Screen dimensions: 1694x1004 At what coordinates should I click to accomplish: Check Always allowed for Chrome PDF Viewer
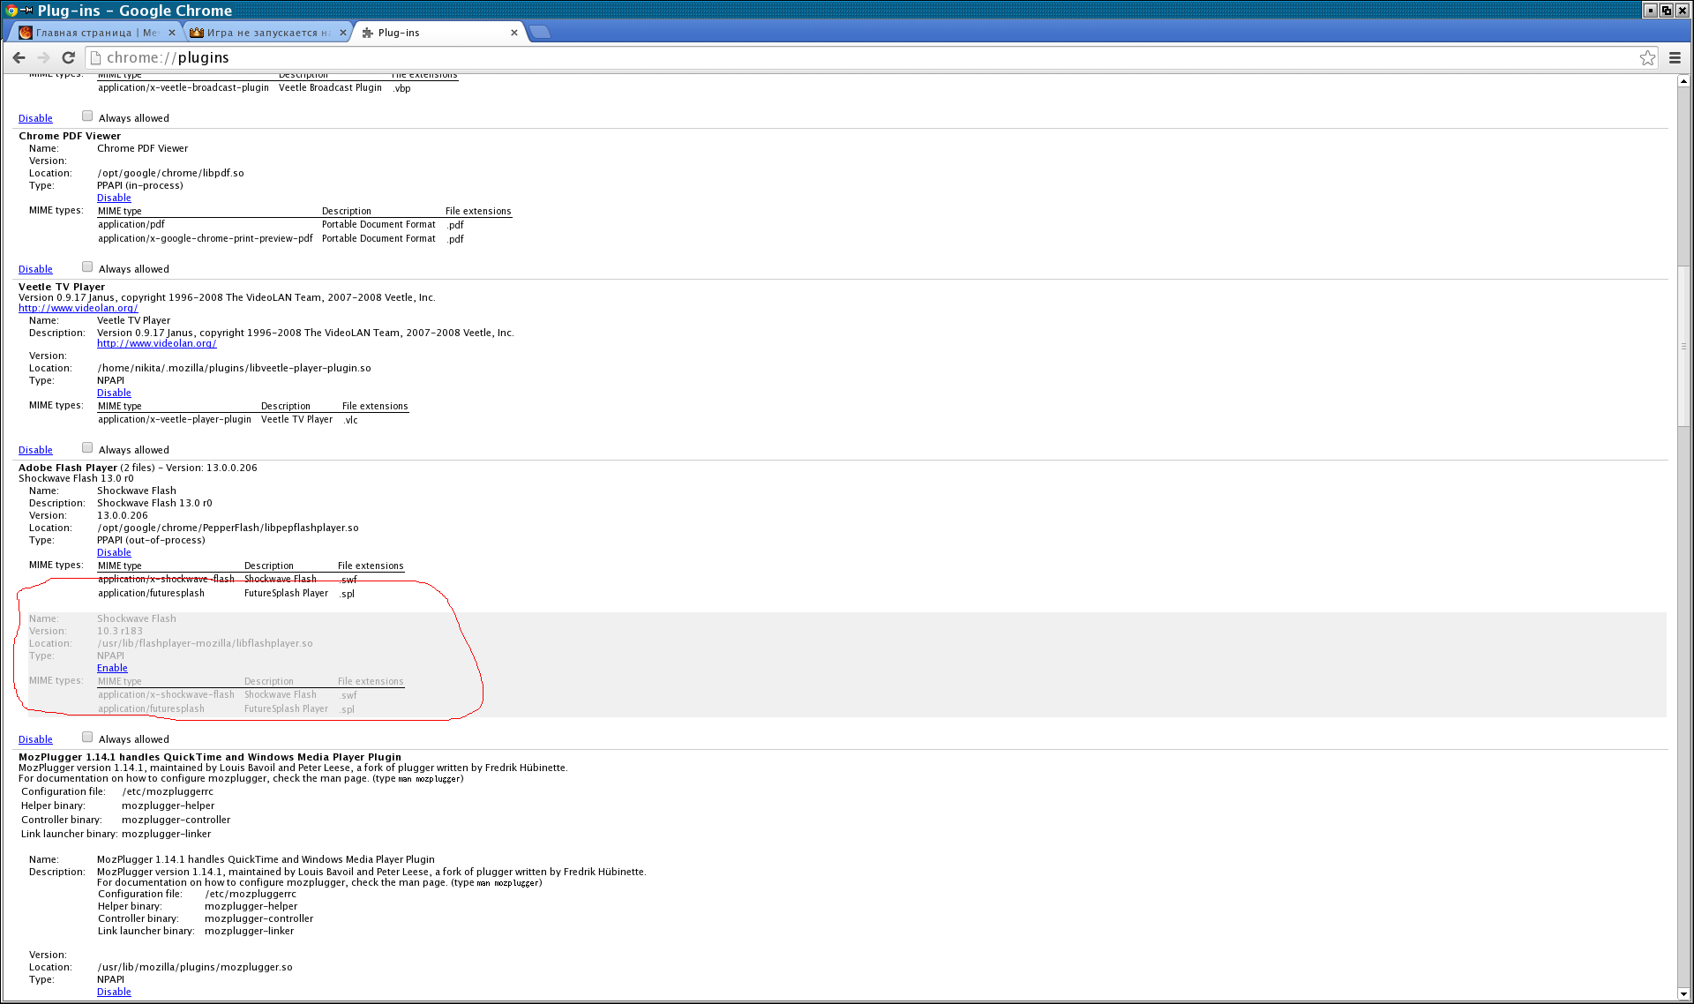(87, 266)
